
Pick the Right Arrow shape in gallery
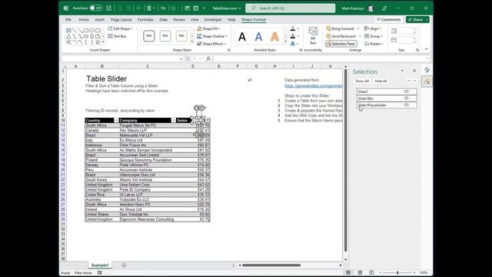pos(86,36)
